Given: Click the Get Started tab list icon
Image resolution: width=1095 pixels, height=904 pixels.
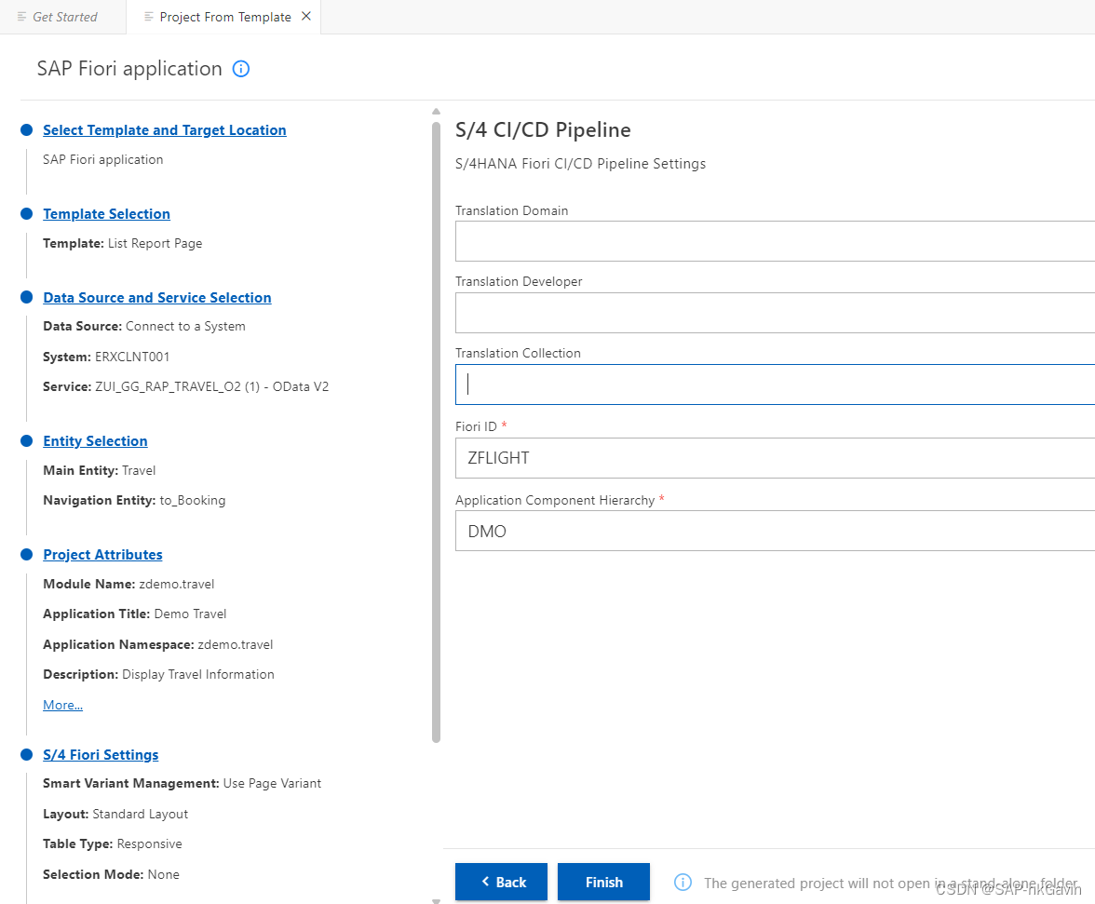Looking at the screenshot, I should tap(21, 16).
